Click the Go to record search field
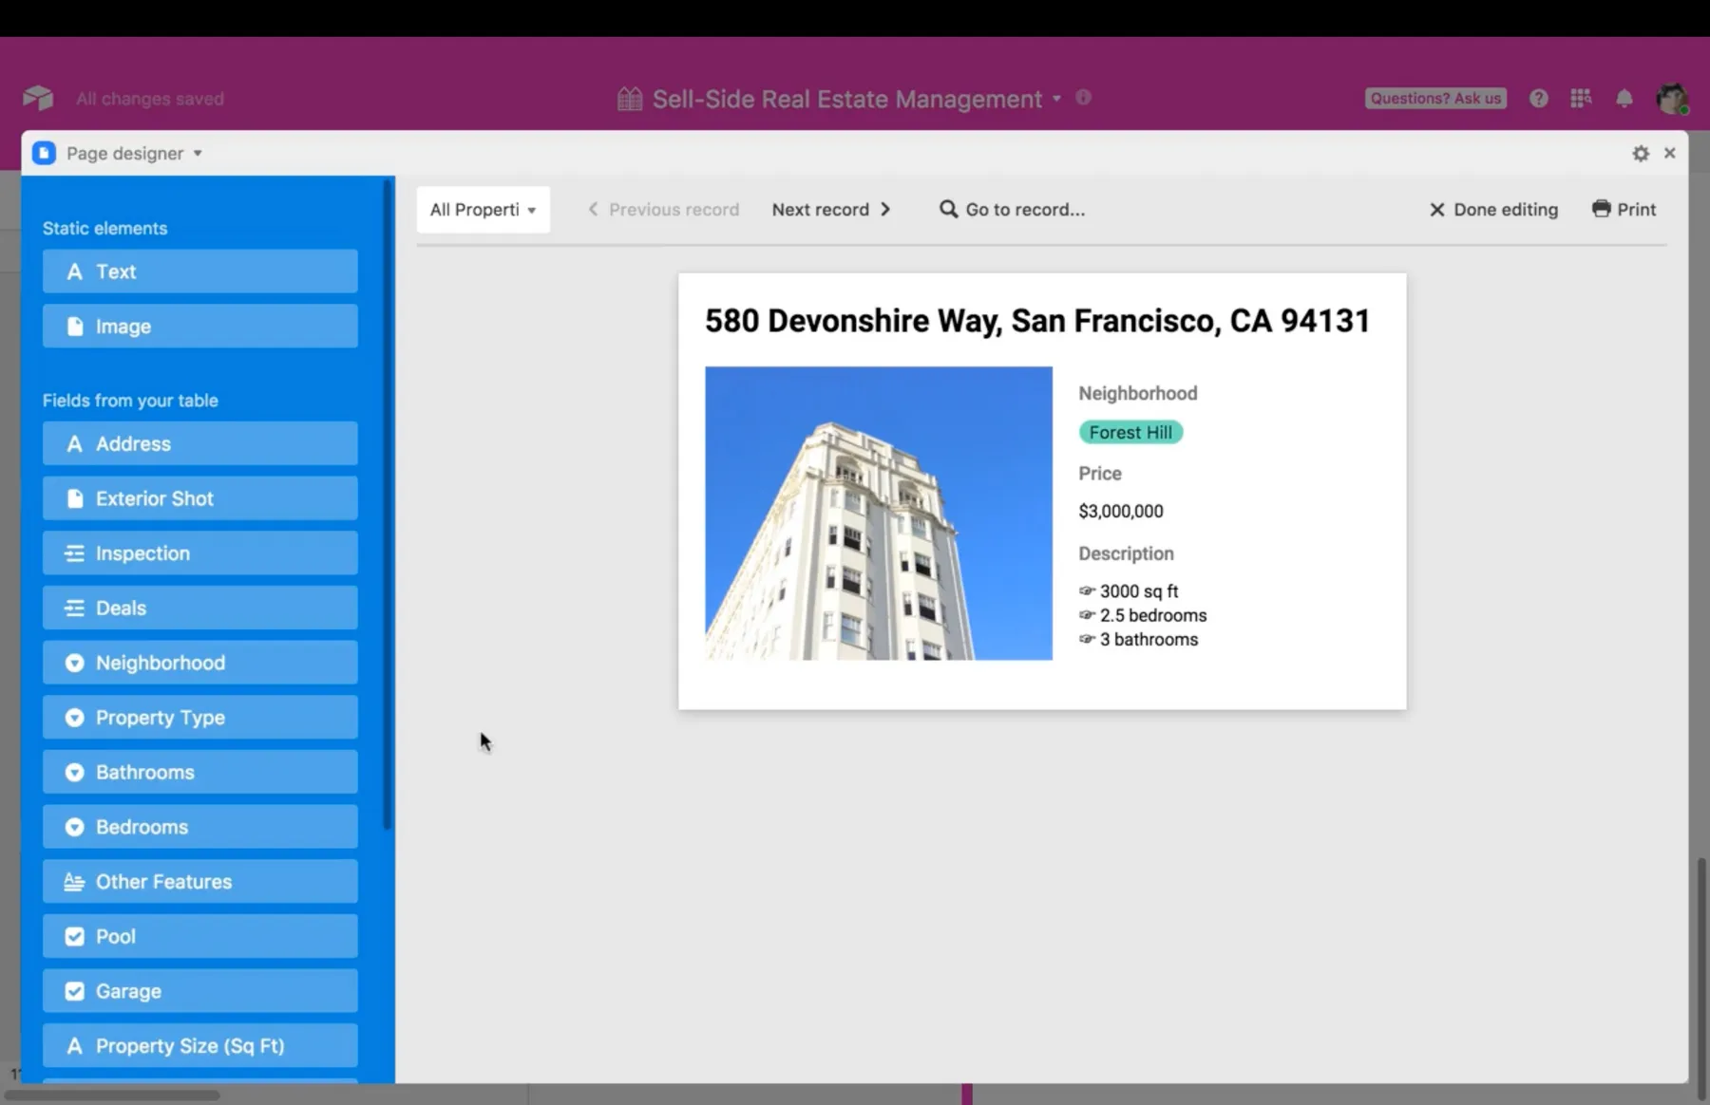This screenshot has height=1105, width=1710. point(1013,210)
